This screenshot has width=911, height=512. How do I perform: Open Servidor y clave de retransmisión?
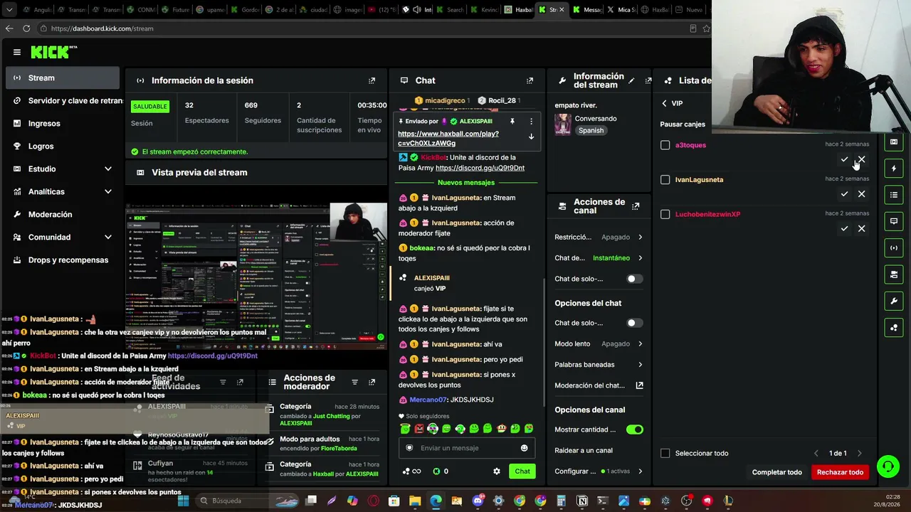coord(63,101)
